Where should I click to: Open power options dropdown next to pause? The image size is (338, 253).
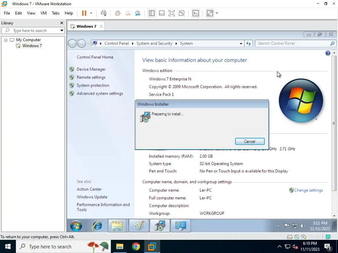click(x=91, y=13)
